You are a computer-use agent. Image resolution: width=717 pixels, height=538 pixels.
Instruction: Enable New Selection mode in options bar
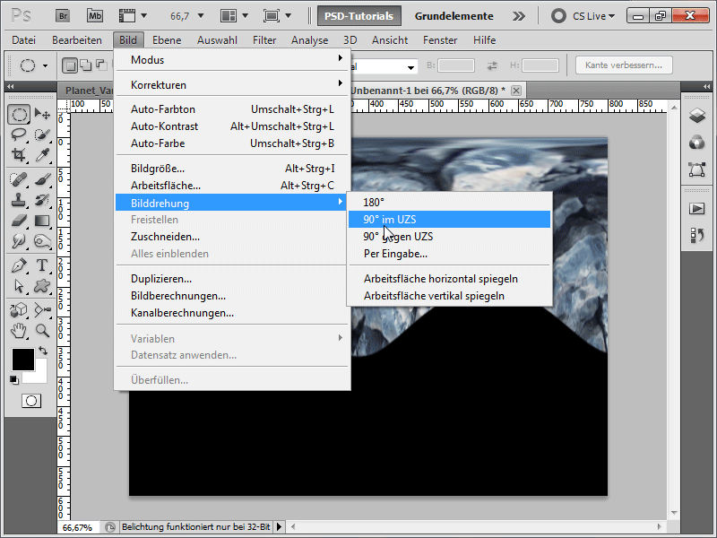click(70, 65)
